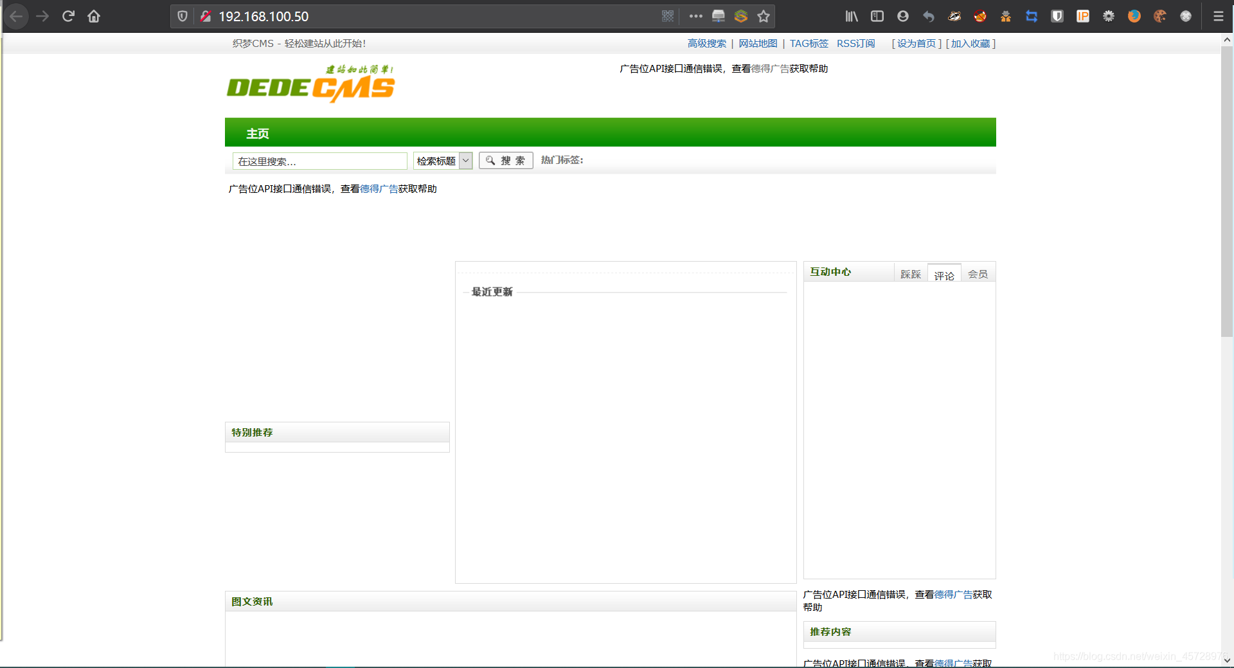
Task: Go back to the previous page
Action: coord(16,16)
